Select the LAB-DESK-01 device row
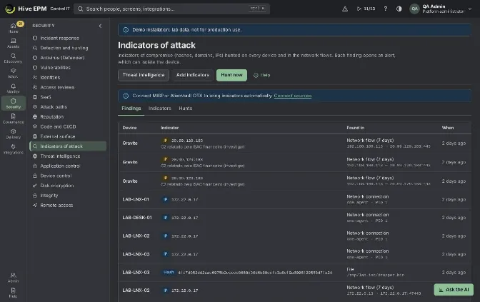 (294, 218)
